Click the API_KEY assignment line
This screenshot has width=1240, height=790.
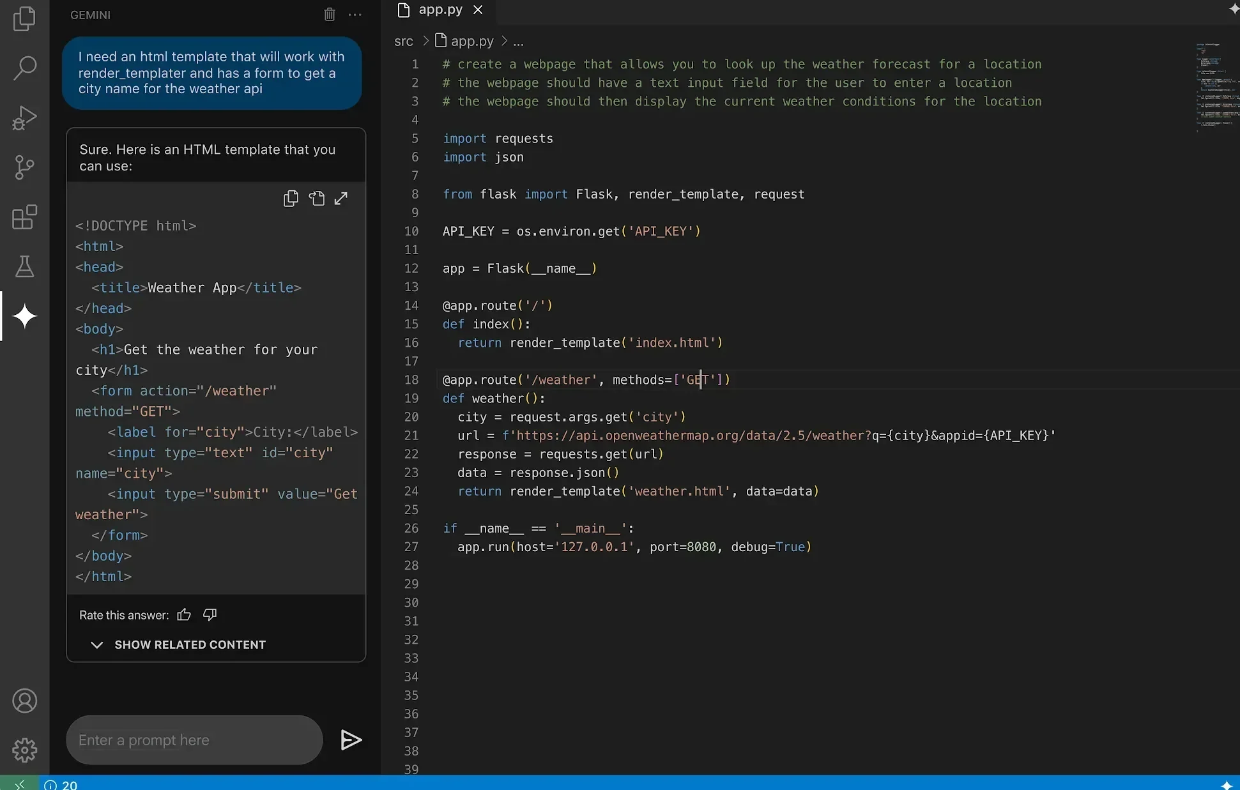tap(571, 231)
